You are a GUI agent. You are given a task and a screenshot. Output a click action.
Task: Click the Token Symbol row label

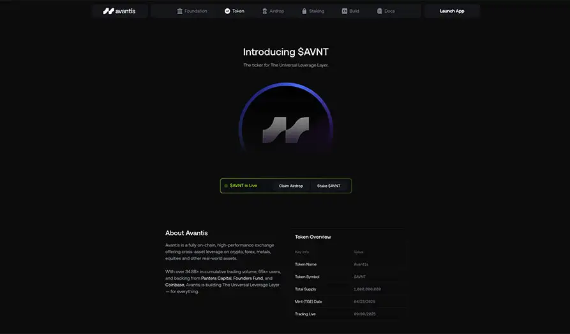tap(307, 277)
